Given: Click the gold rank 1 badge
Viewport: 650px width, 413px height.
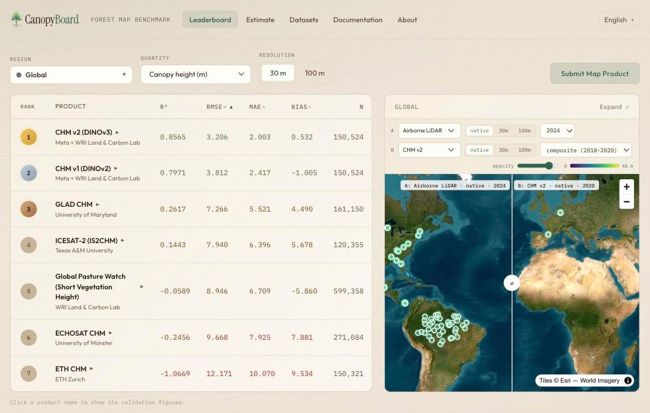Looking at the screenshot, I should [29, 137].
